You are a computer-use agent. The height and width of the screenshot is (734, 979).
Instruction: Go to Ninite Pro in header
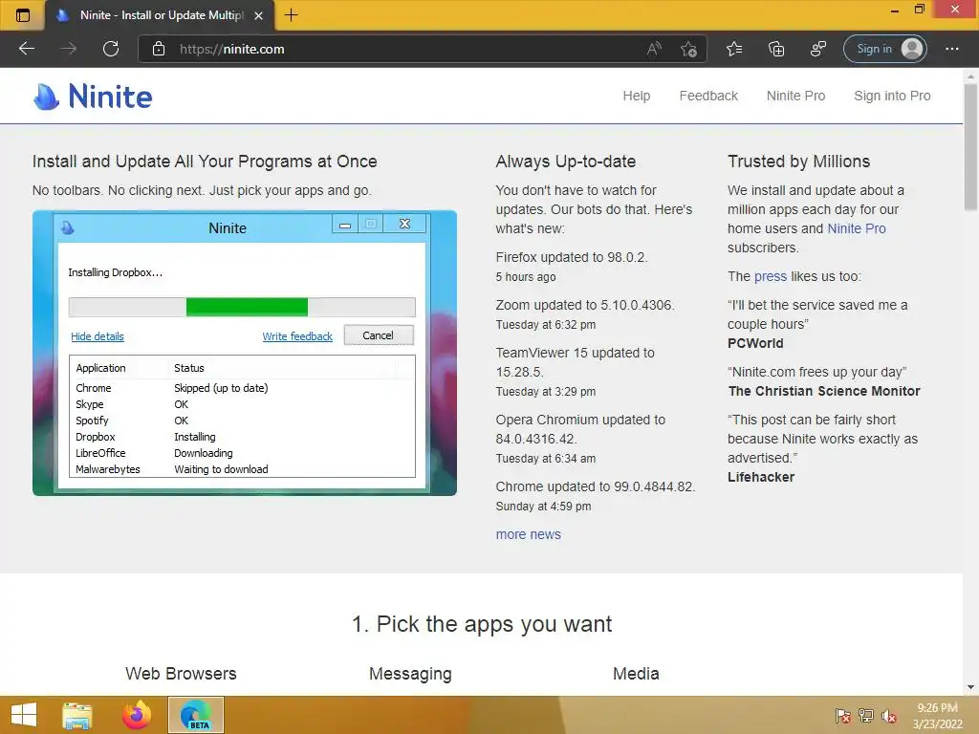[795, 96]
